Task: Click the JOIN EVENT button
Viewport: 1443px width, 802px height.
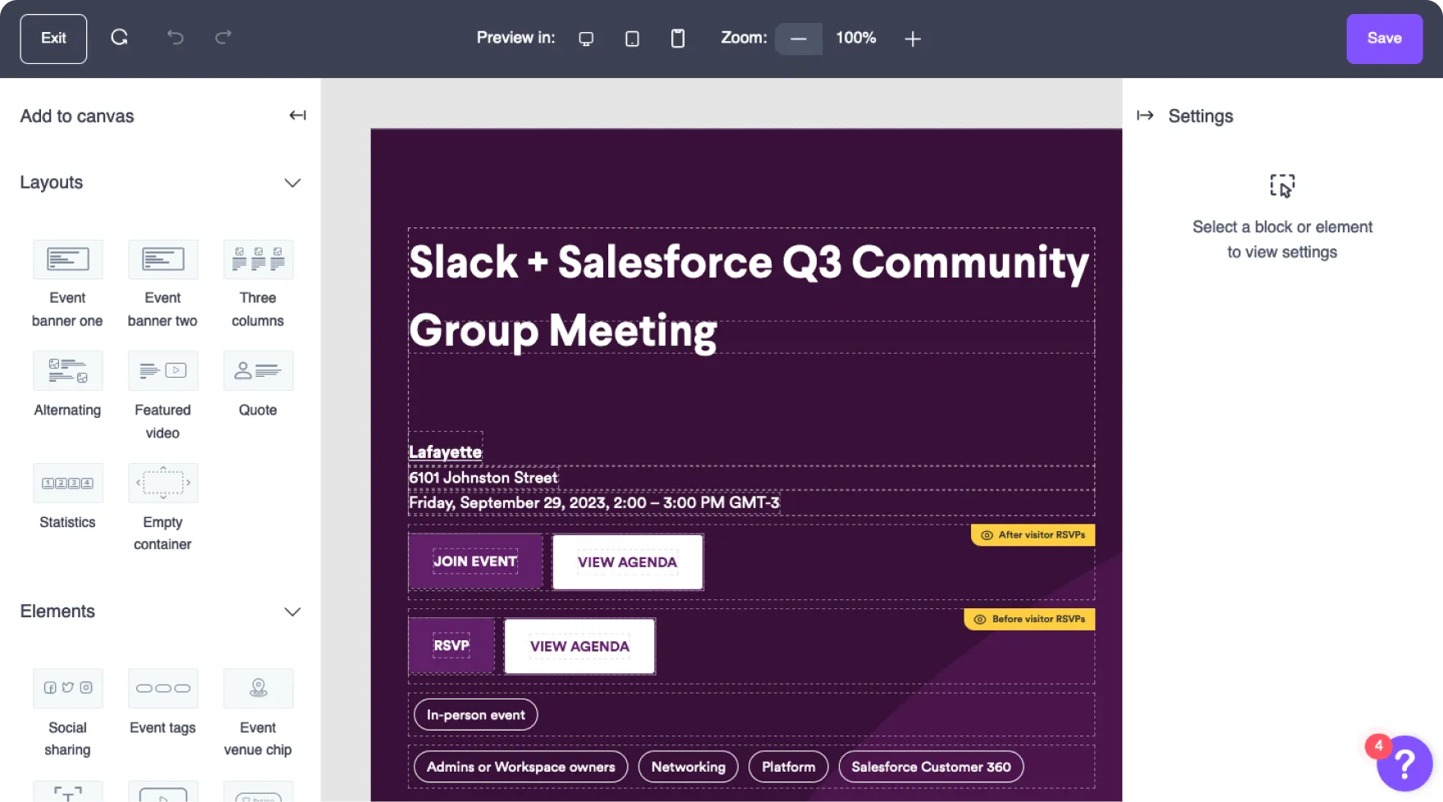Action: (x=475, y=561)
